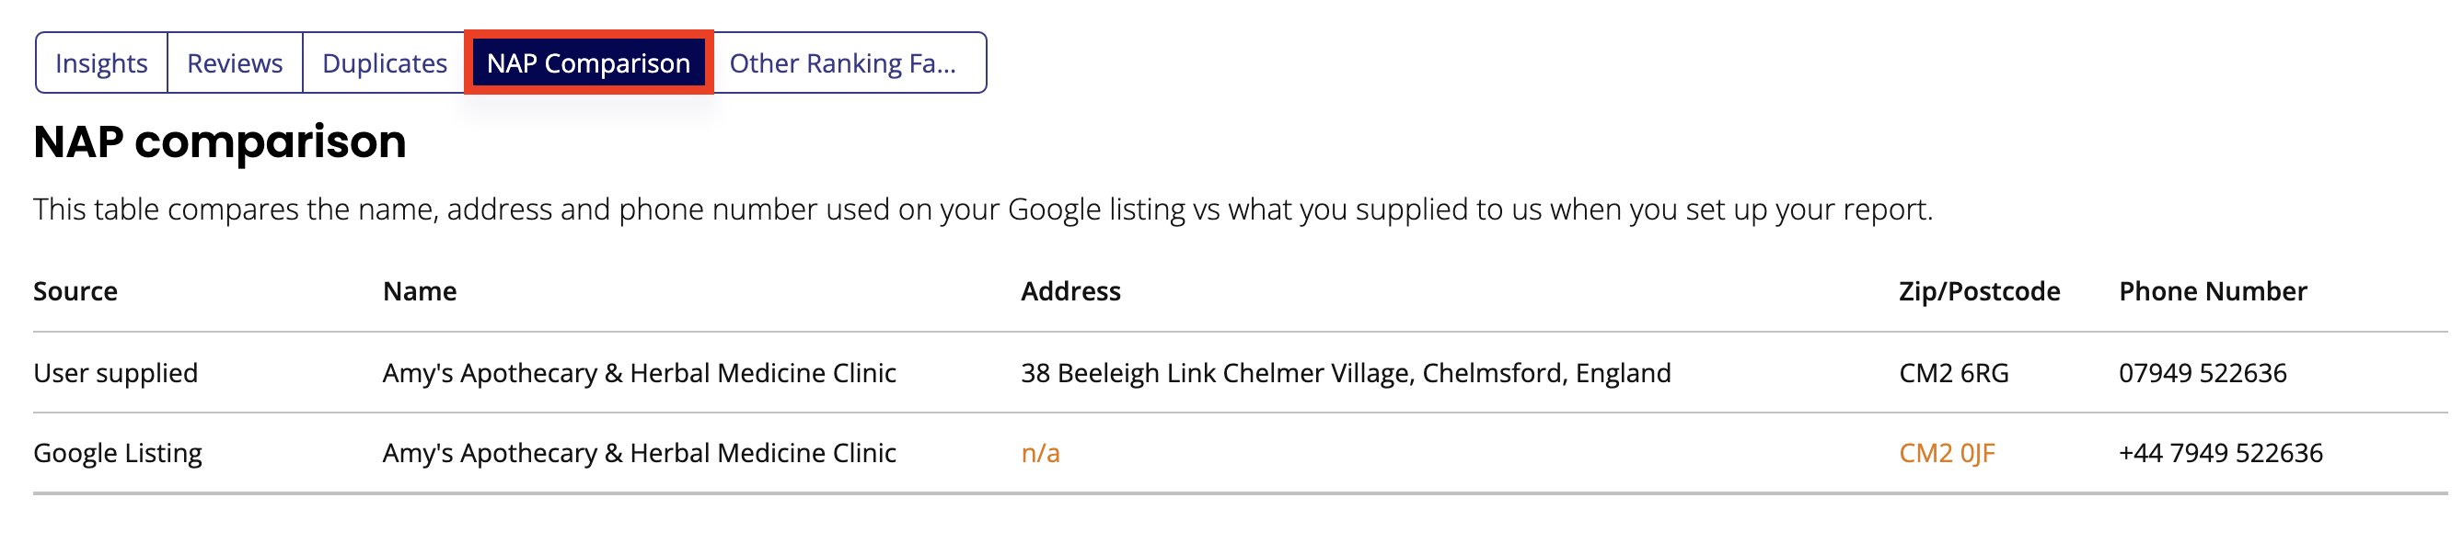2463x543 pixels.
Task: Click the Google Listing business name cell
Action: pyautogui.click(x=639, y=453)
